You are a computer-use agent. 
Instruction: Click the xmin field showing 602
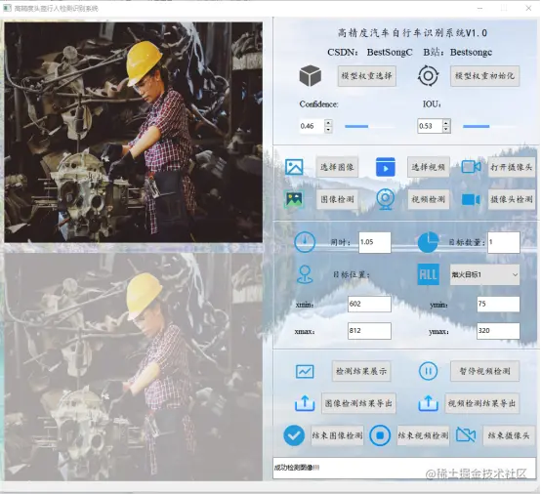click(x=369, y=304)
